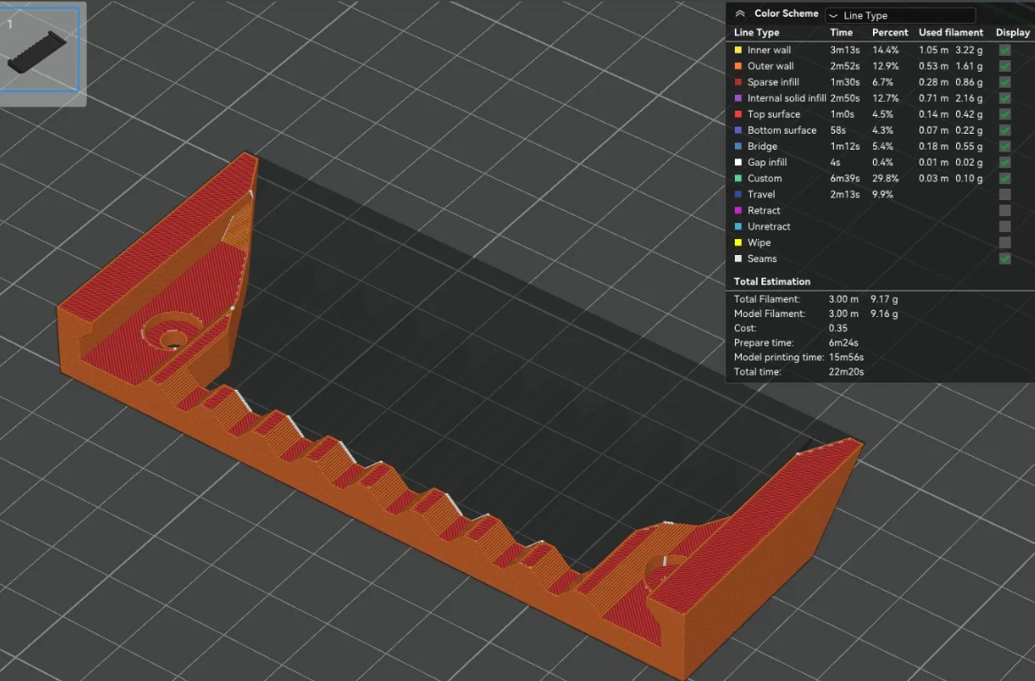
Task: Toggle Internal solid infill display checkbox
Action: coord(1005,98)
